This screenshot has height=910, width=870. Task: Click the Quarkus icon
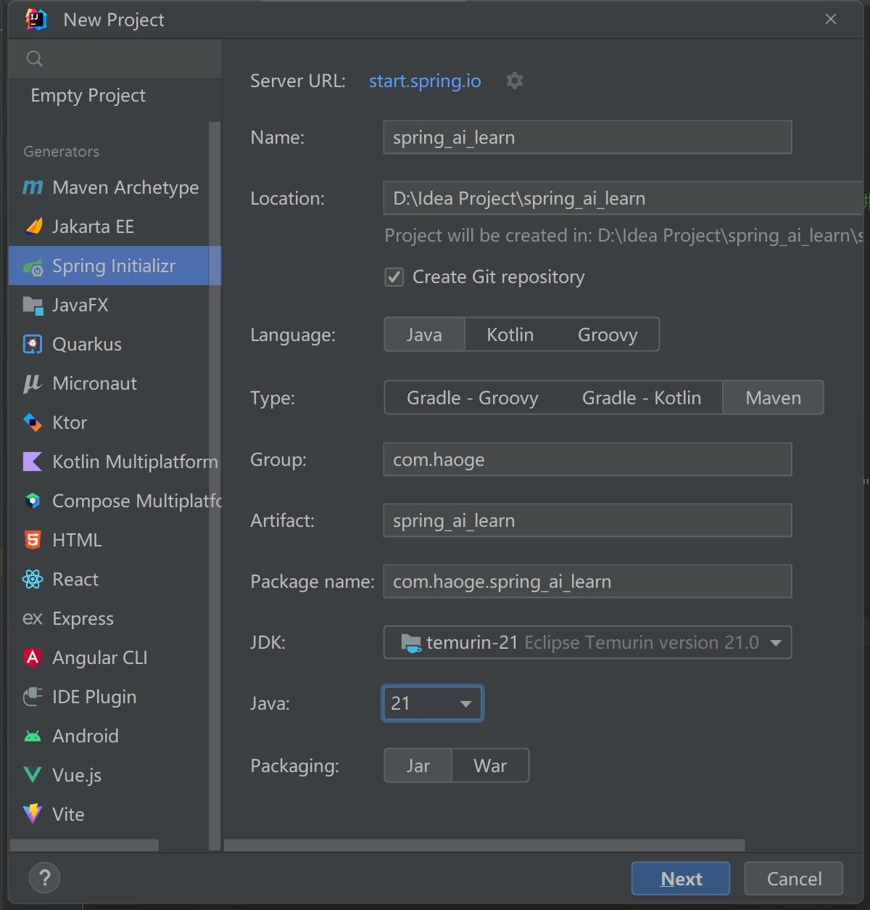pos(33,344)
